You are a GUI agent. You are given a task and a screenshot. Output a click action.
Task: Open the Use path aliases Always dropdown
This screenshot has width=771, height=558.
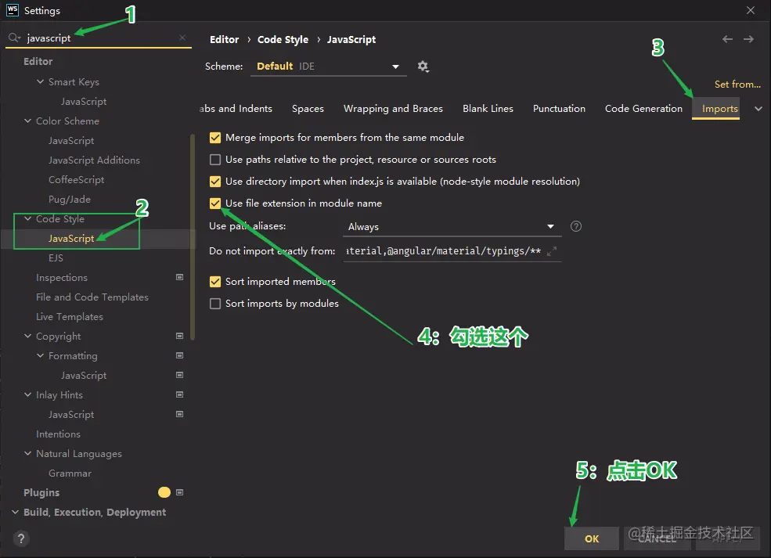click(x=452, y=227)
